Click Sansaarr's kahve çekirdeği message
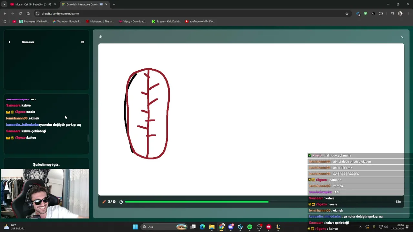 26,131
